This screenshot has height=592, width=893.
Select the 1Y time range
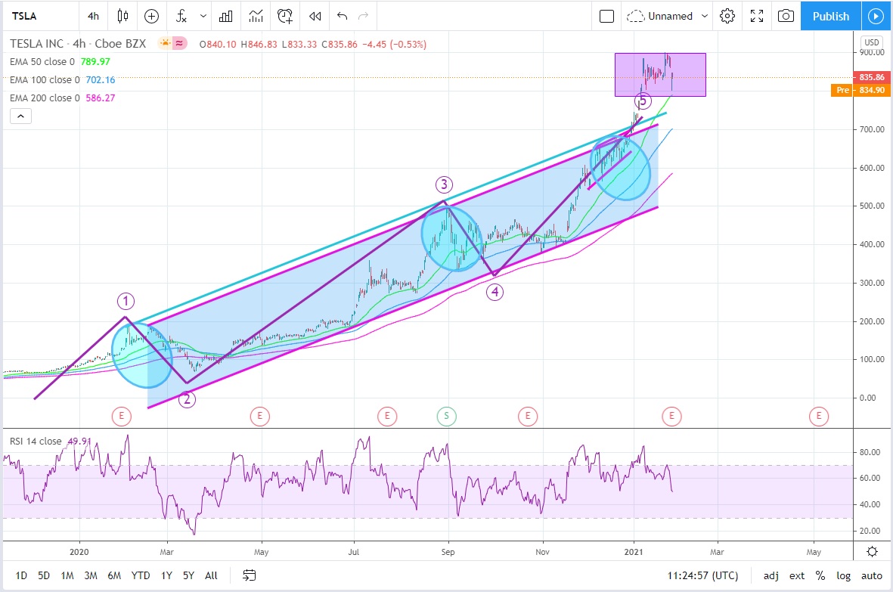(166, 575)
